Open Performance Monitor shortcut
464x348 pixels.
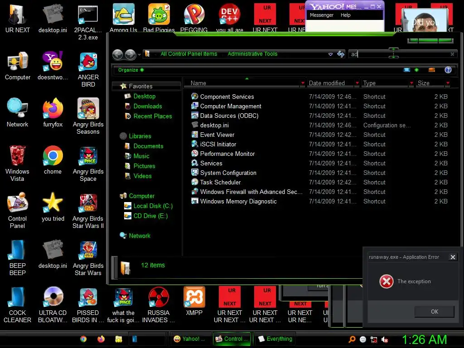(x=227, y=154)
